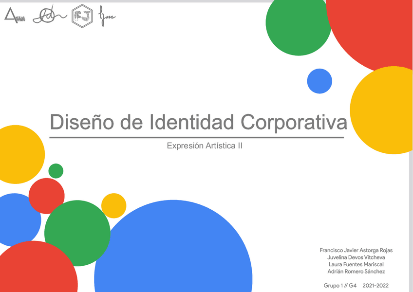Click the "Grupo 1 // G4" label
Image resolution: width=413 pixels, height=292 pixels.
[x=341, y=285]
